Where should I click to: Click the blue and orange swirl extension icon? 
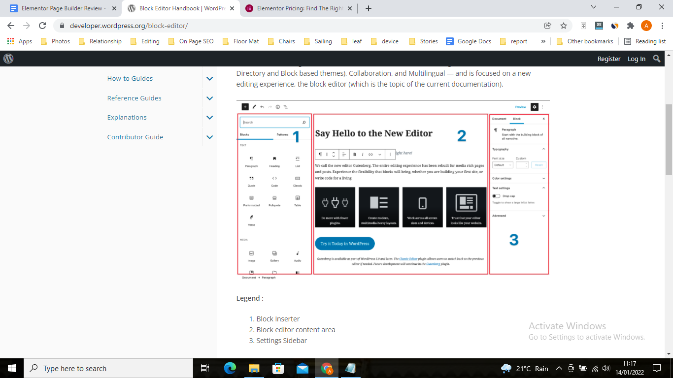click(x=614, y=26)
